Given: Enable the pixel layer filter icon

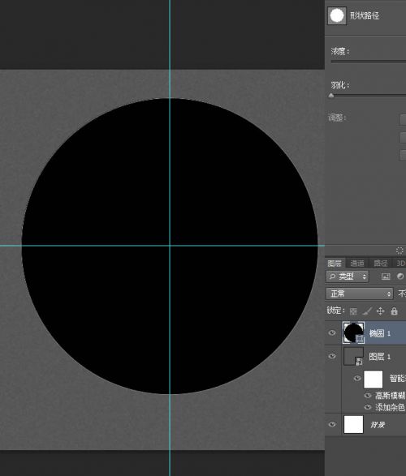Looking at the screenshot, I should [386, 277].
